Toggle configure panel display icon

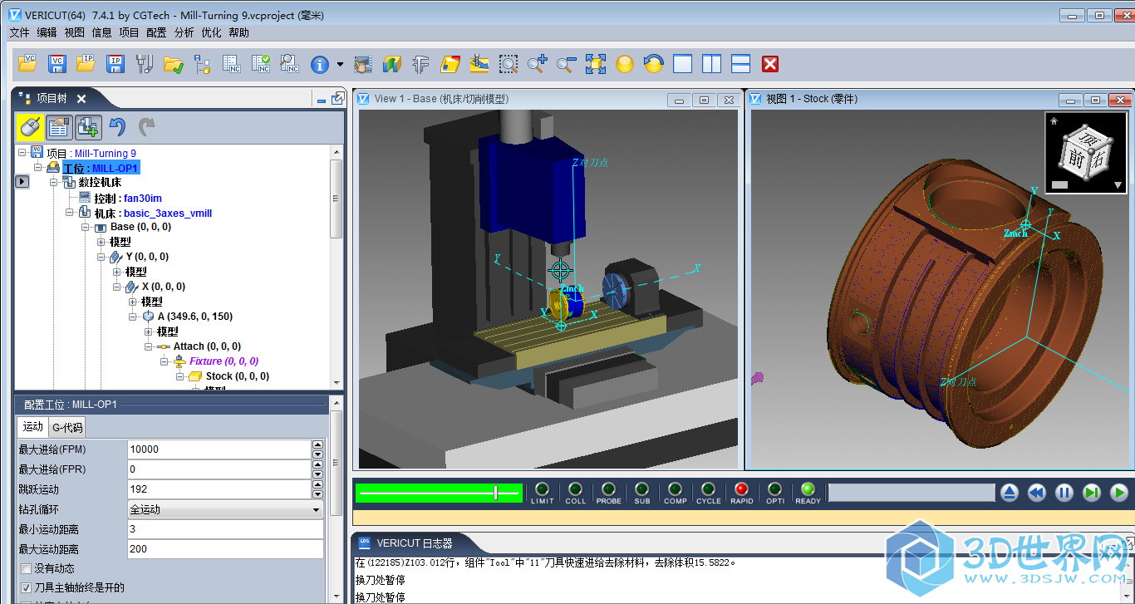pyautogui.click(x=59, y=127)
